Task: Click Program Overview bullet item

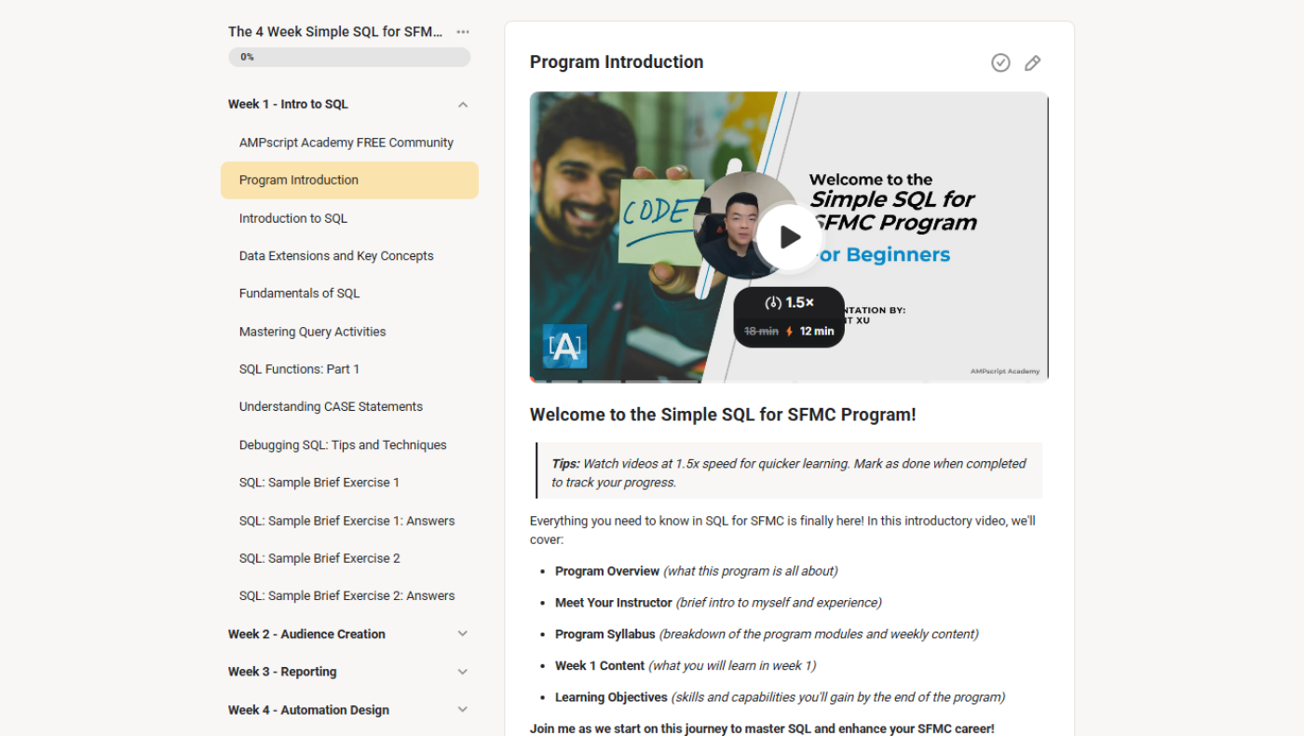Action: 696,571
